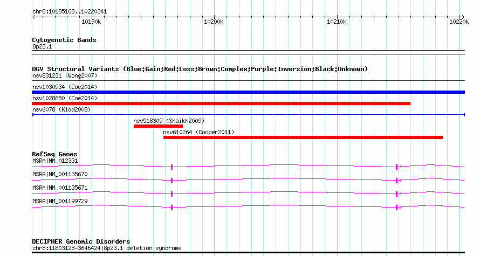Click the red nsv1028650 loss bar
This screenshot has height=256, width=480.
[221, 103]
